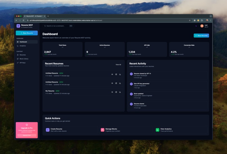The height and width of the screenshot is (154, 227).
Task: Preview Untitled Resume updated 14 minutes ago
Action: pos(112,83)
